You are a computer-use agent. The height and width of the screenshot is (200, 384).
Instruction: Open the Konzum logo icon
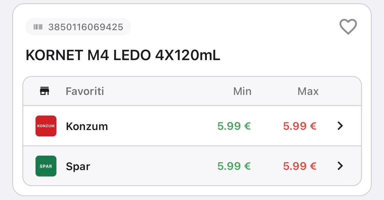pos(46,126)
